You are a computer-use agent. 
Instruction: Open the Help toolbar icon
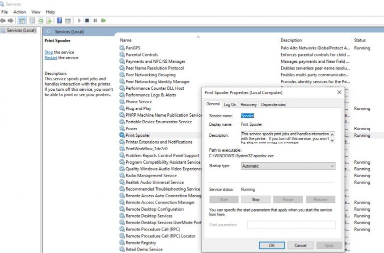(59, 20)
